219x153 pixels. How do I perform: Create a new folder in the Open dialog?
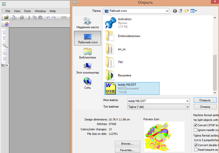click(x=186, y=11)
